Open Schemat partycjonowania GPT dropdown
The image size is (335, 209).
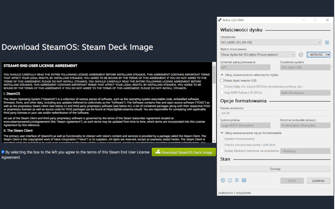coord(245,67)
